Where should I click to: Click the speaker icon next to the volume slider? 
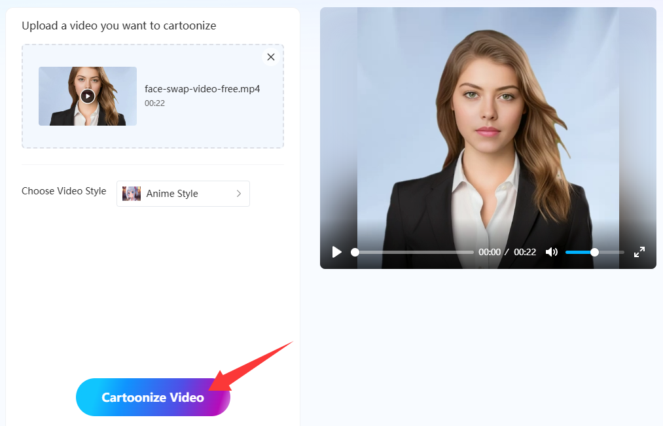tap(552, 252)
